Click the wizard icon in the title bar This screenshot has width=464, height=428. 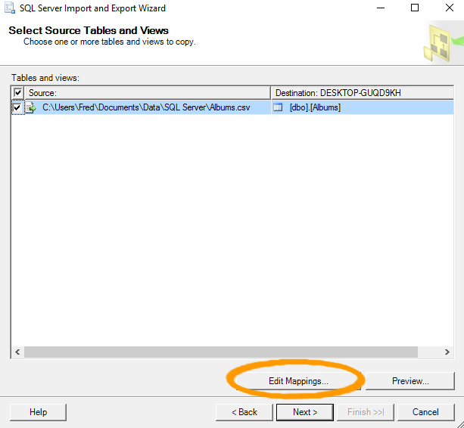click(x=10, y=8)
